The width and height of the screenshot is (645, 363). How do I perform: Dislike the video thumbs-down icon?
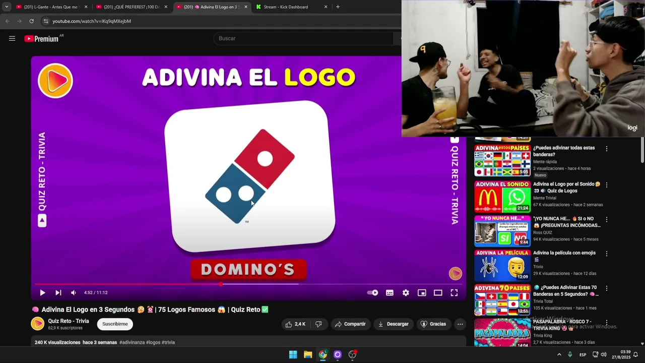pyautogui.click(x=318, y=324)
